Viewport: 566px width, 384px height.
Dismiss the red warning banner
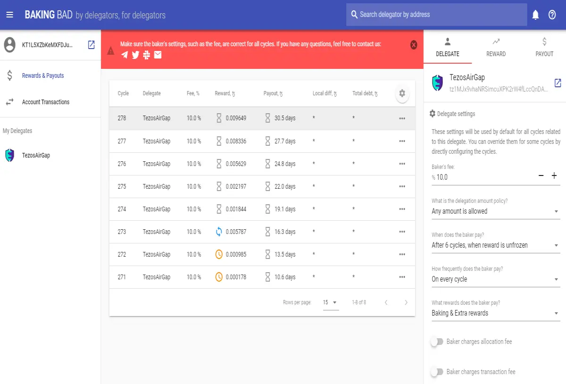[414, 45]
